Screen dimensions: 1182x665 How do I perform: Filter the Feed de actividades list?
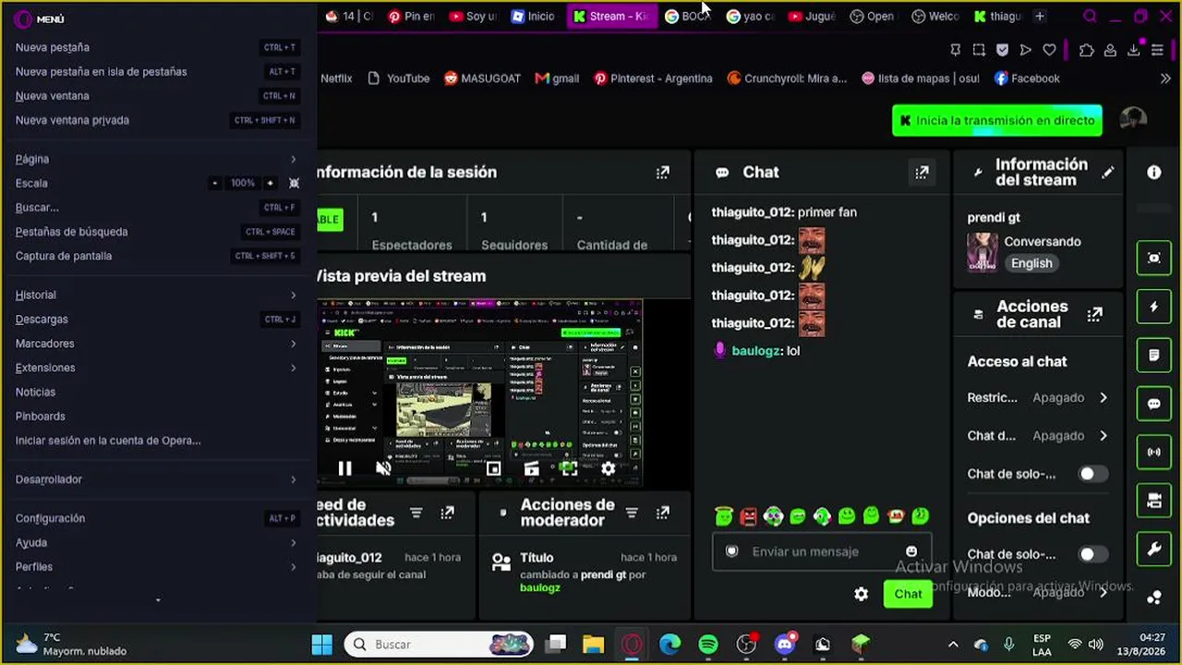[416, 513]
